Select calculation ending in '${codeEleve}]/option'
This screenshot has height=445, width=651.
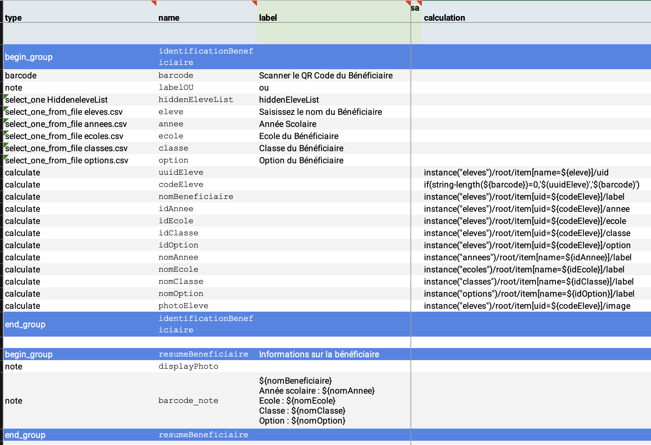click(x=536, y=245)
